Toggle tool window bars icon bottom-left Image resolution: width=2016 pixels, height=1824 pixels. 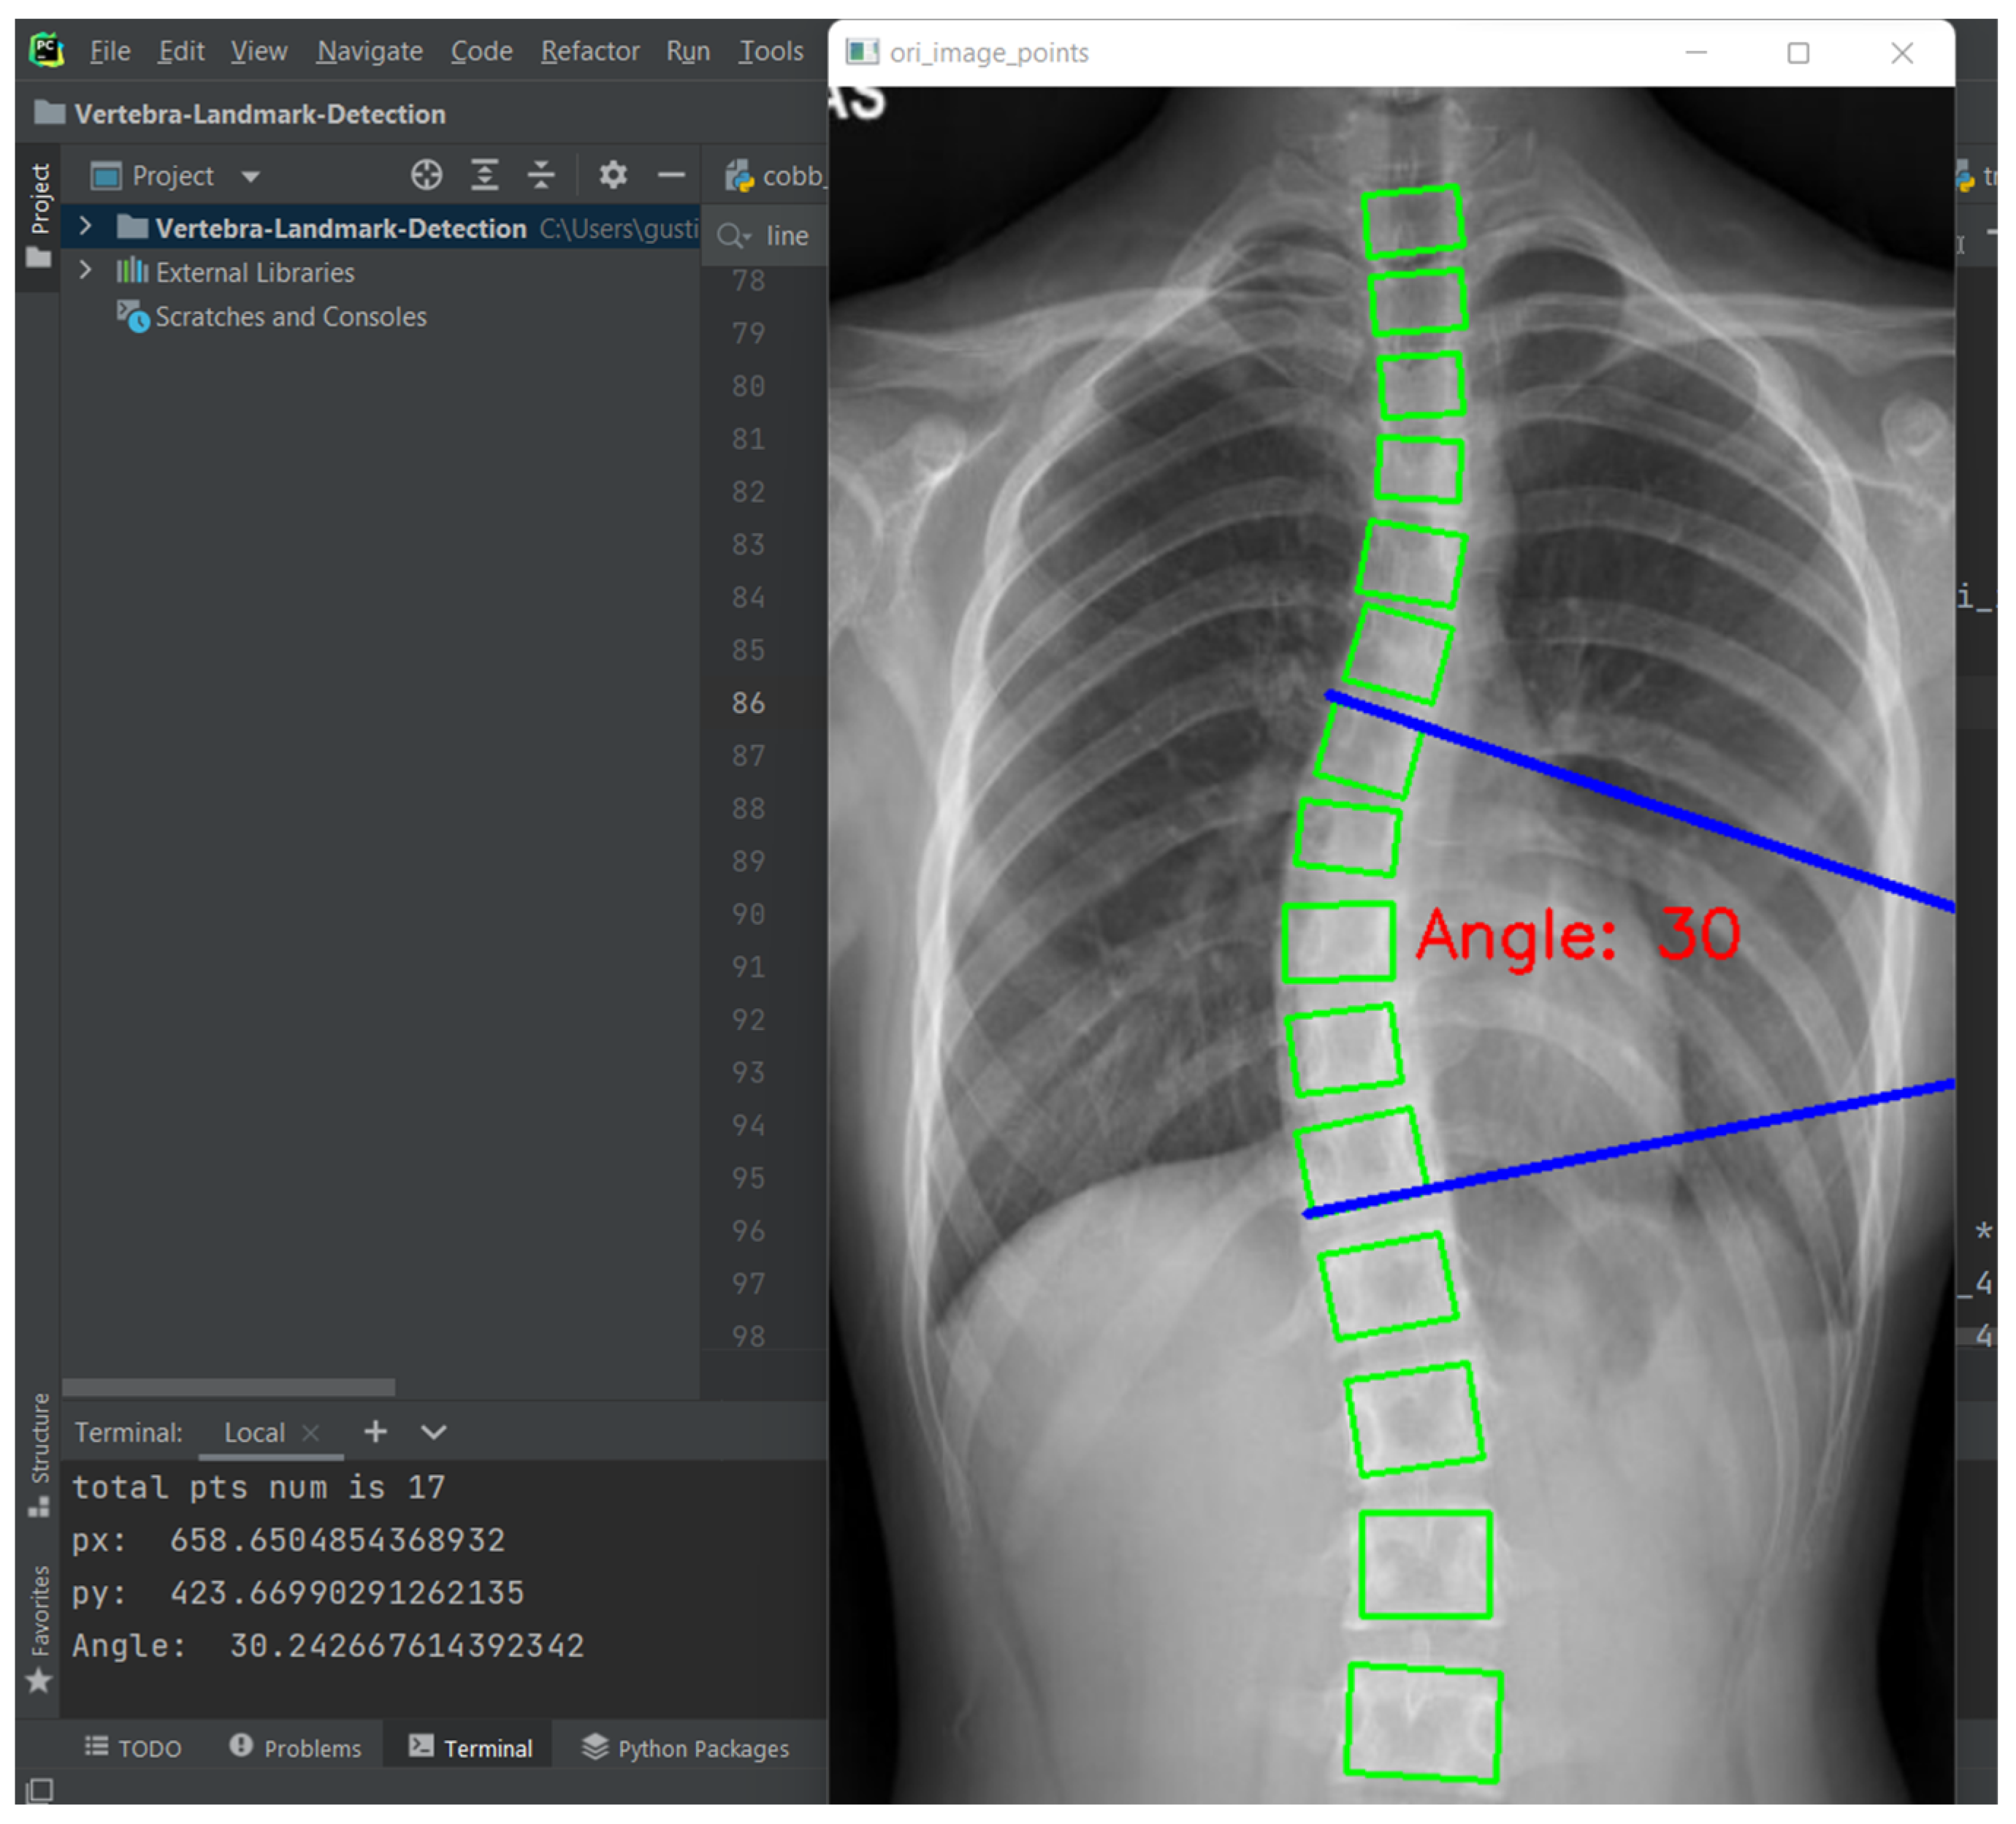(x=40, y=1790)
